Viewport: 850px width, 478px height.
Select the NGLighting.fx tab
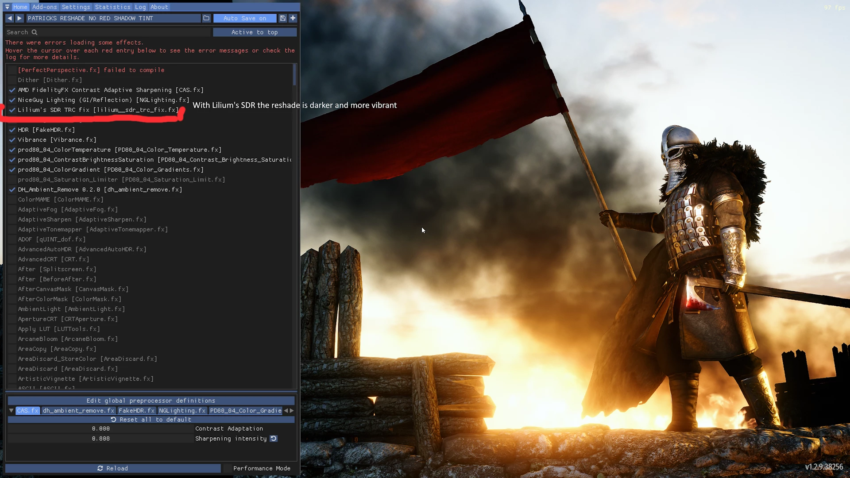click(182, 411)
